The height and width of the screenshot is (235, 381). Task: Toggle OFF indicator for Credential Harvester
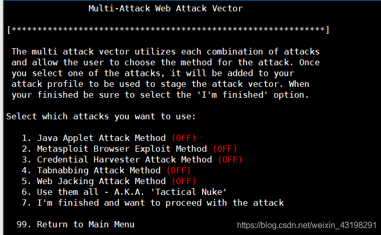[x=230, y=159]
